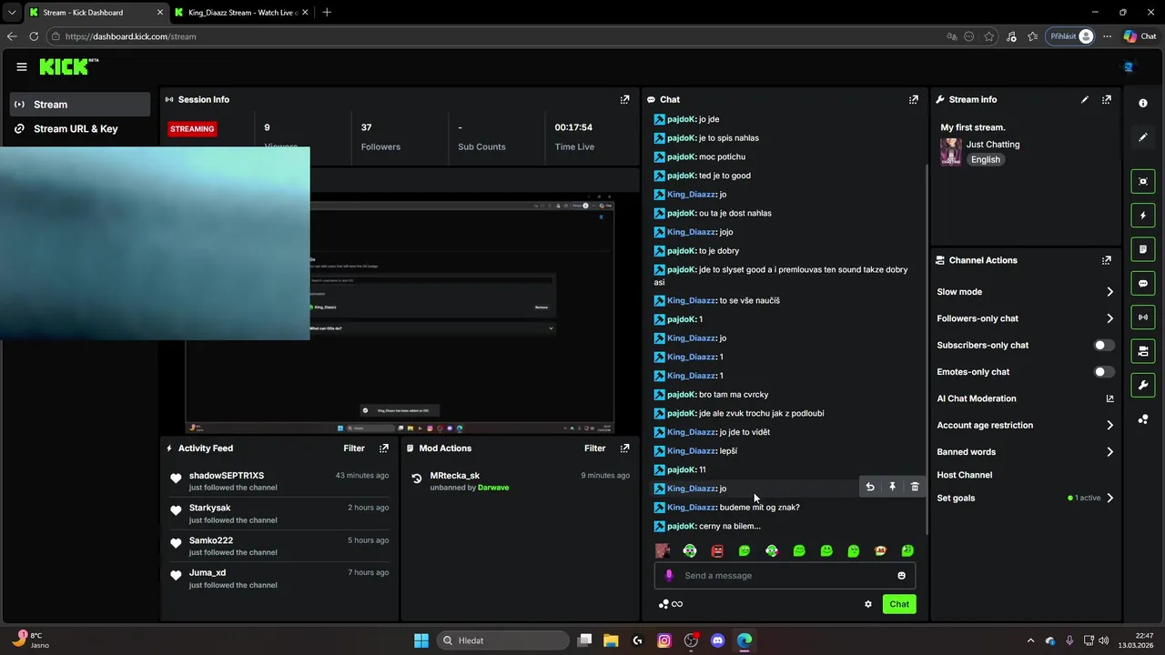
Task: Enable Subscribers-only chat switch
Action: [1103, 345]
